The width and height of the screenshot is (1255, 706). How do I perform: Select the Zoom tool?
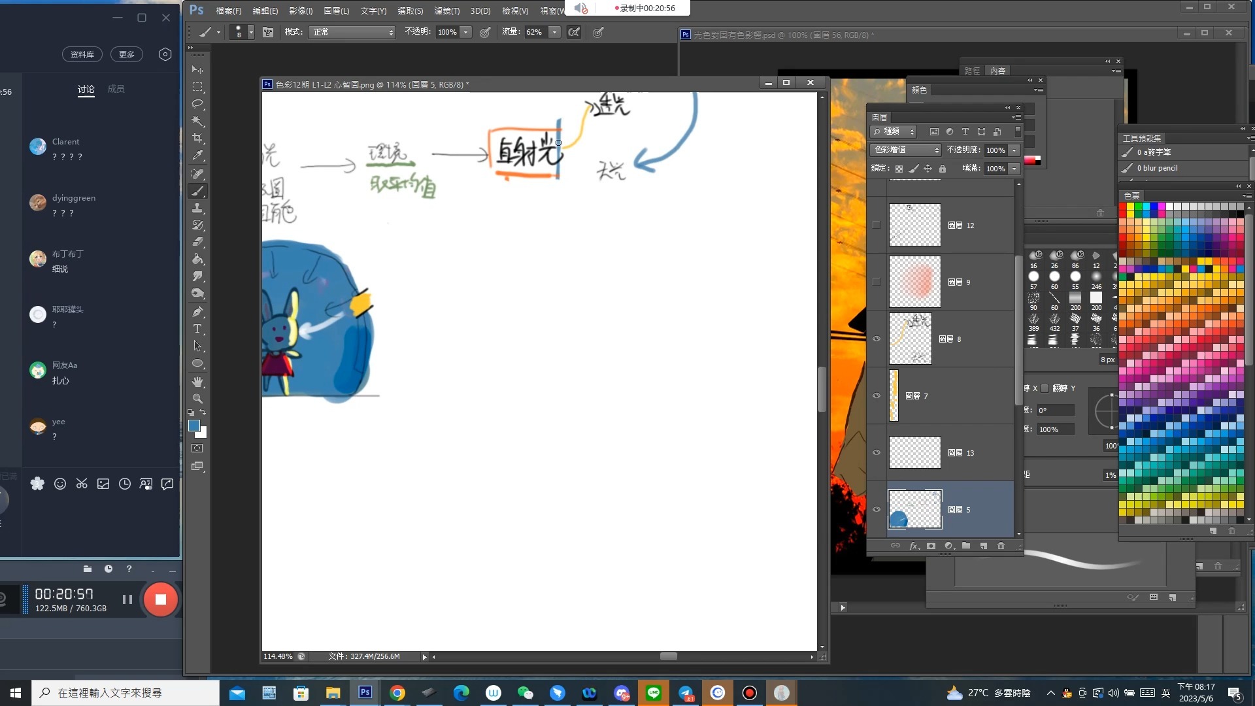click(197, 398)
